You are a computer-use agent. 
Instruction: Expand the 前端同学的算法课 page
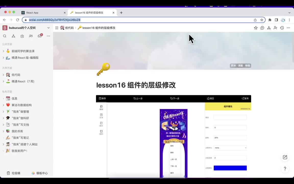click(x=3, y=51)
